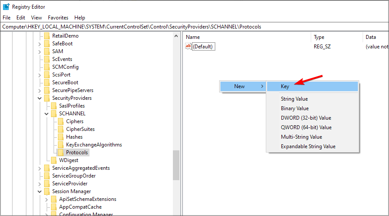
Task: Select the AppCompatCache key label
Action: tap(80, 207)
